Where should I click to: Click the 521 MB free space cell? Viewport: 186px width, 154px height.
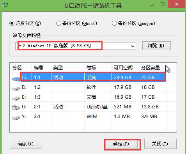tap(122, 107)
